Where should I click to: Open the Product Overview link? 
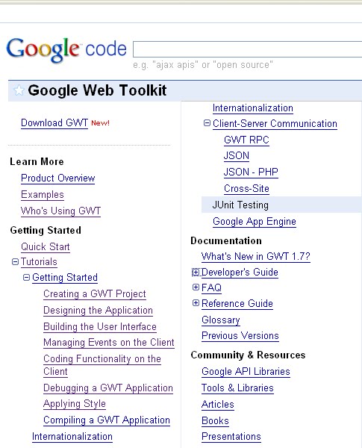pyautogui.click(x=57, y=178)
